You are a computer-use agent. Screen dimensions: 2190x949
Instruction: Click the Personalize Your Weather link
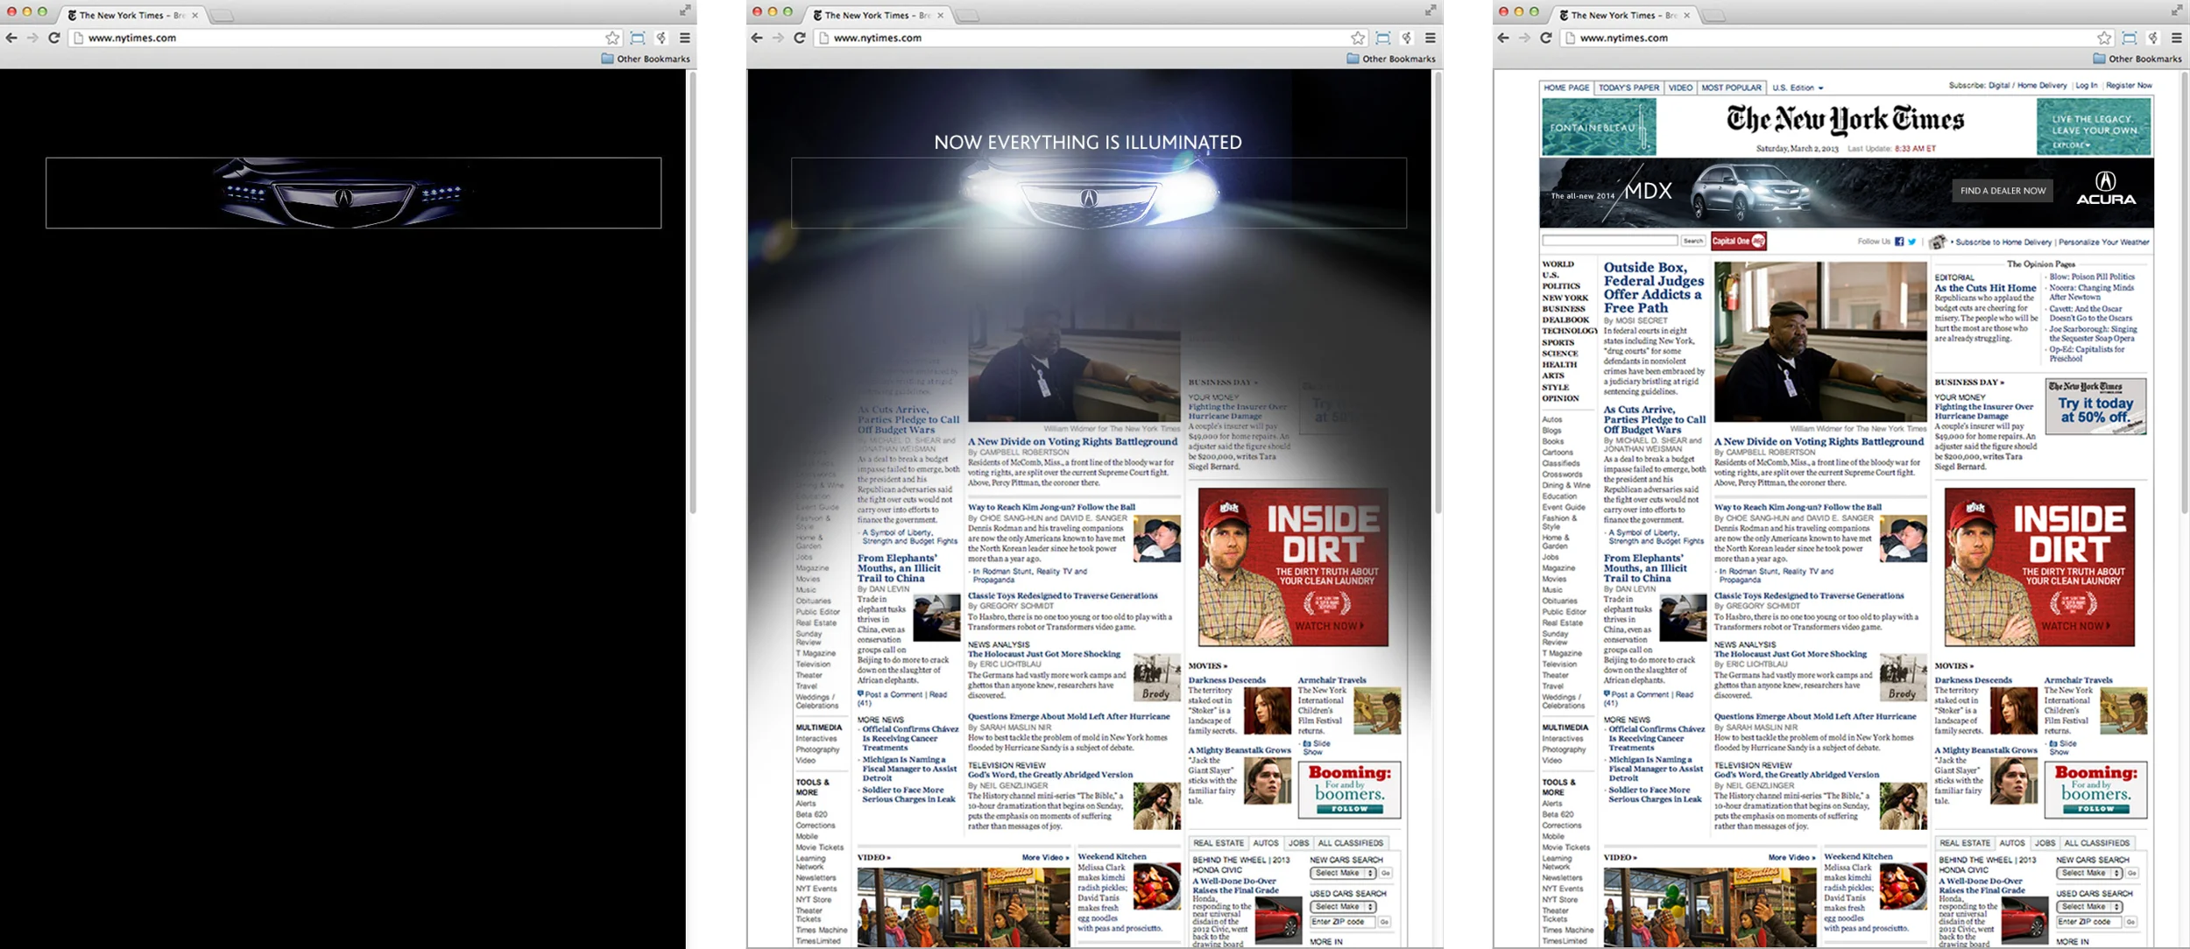coord(2103,243)
